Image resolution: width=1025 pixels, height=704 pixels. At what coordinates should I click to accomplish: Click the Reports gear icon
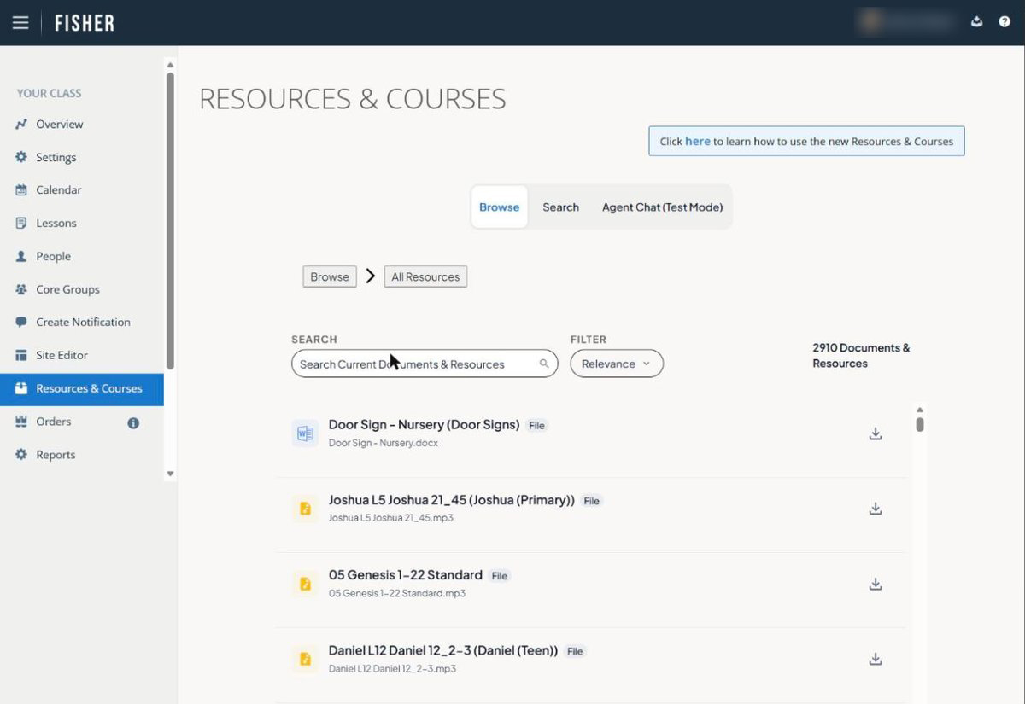(x=21, y=456)
